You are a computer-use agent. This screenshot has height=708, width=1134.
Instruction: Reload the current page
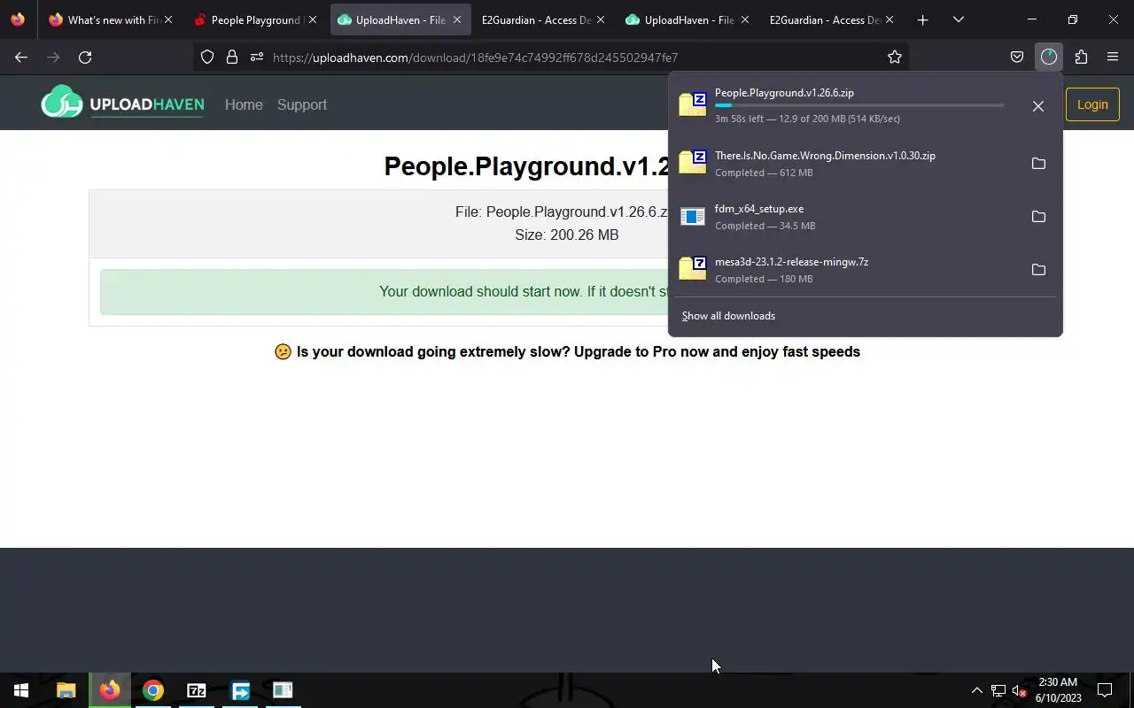pyautogui.click(x=85, y=57)
